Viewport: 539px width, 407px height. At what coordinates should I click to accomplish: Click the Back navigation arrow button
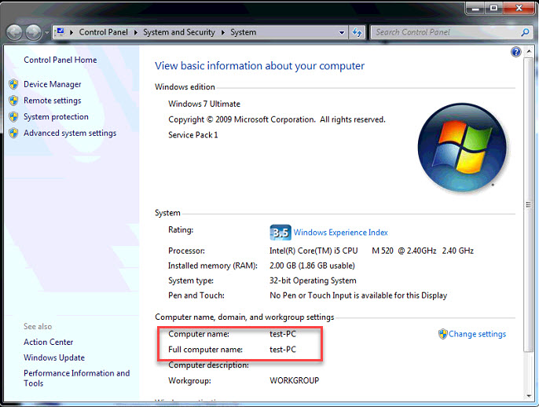coord(14,33)
